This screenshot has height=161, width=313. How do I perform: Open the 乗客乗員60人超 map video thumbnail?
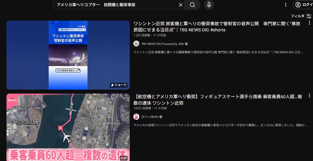click(68, 127)
